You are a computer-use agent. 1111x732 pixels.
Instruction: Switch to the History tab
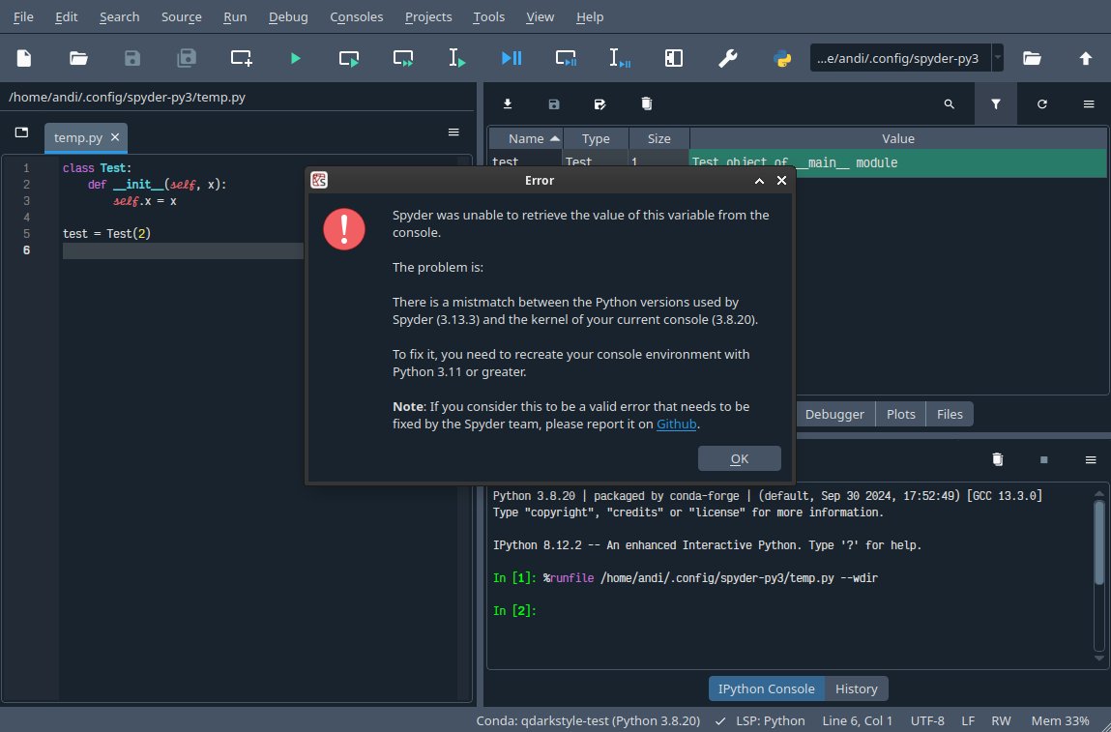pos(856,688)
